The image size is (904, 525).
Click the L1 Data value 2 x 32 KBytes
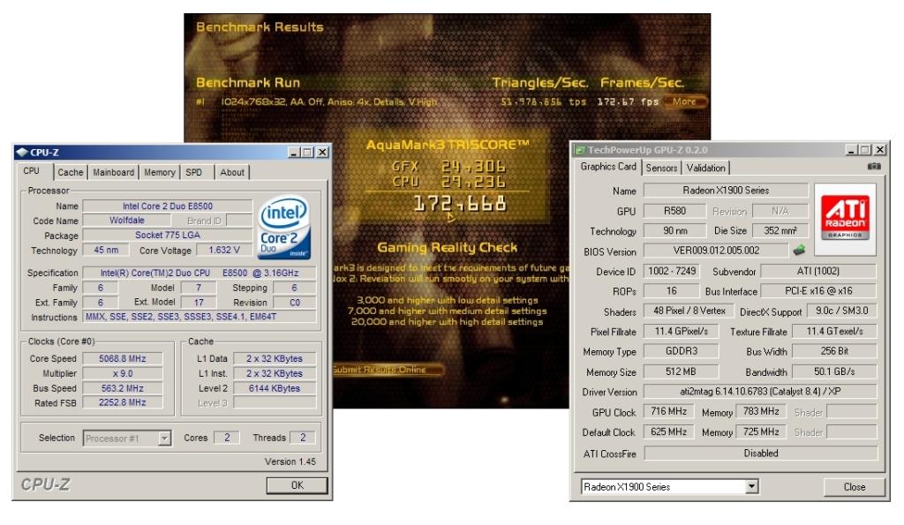coord(275,358)
